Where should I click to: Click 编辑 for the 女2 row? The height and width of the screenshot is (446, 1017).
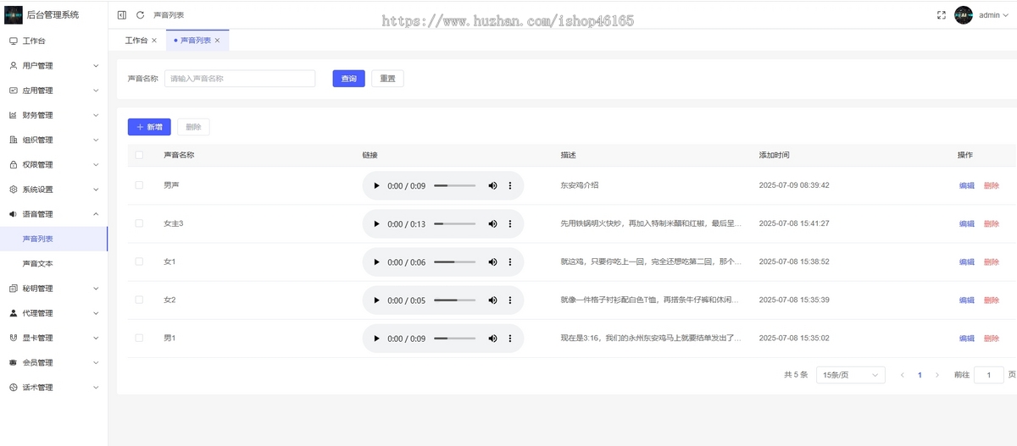click(x=966, y=300)
